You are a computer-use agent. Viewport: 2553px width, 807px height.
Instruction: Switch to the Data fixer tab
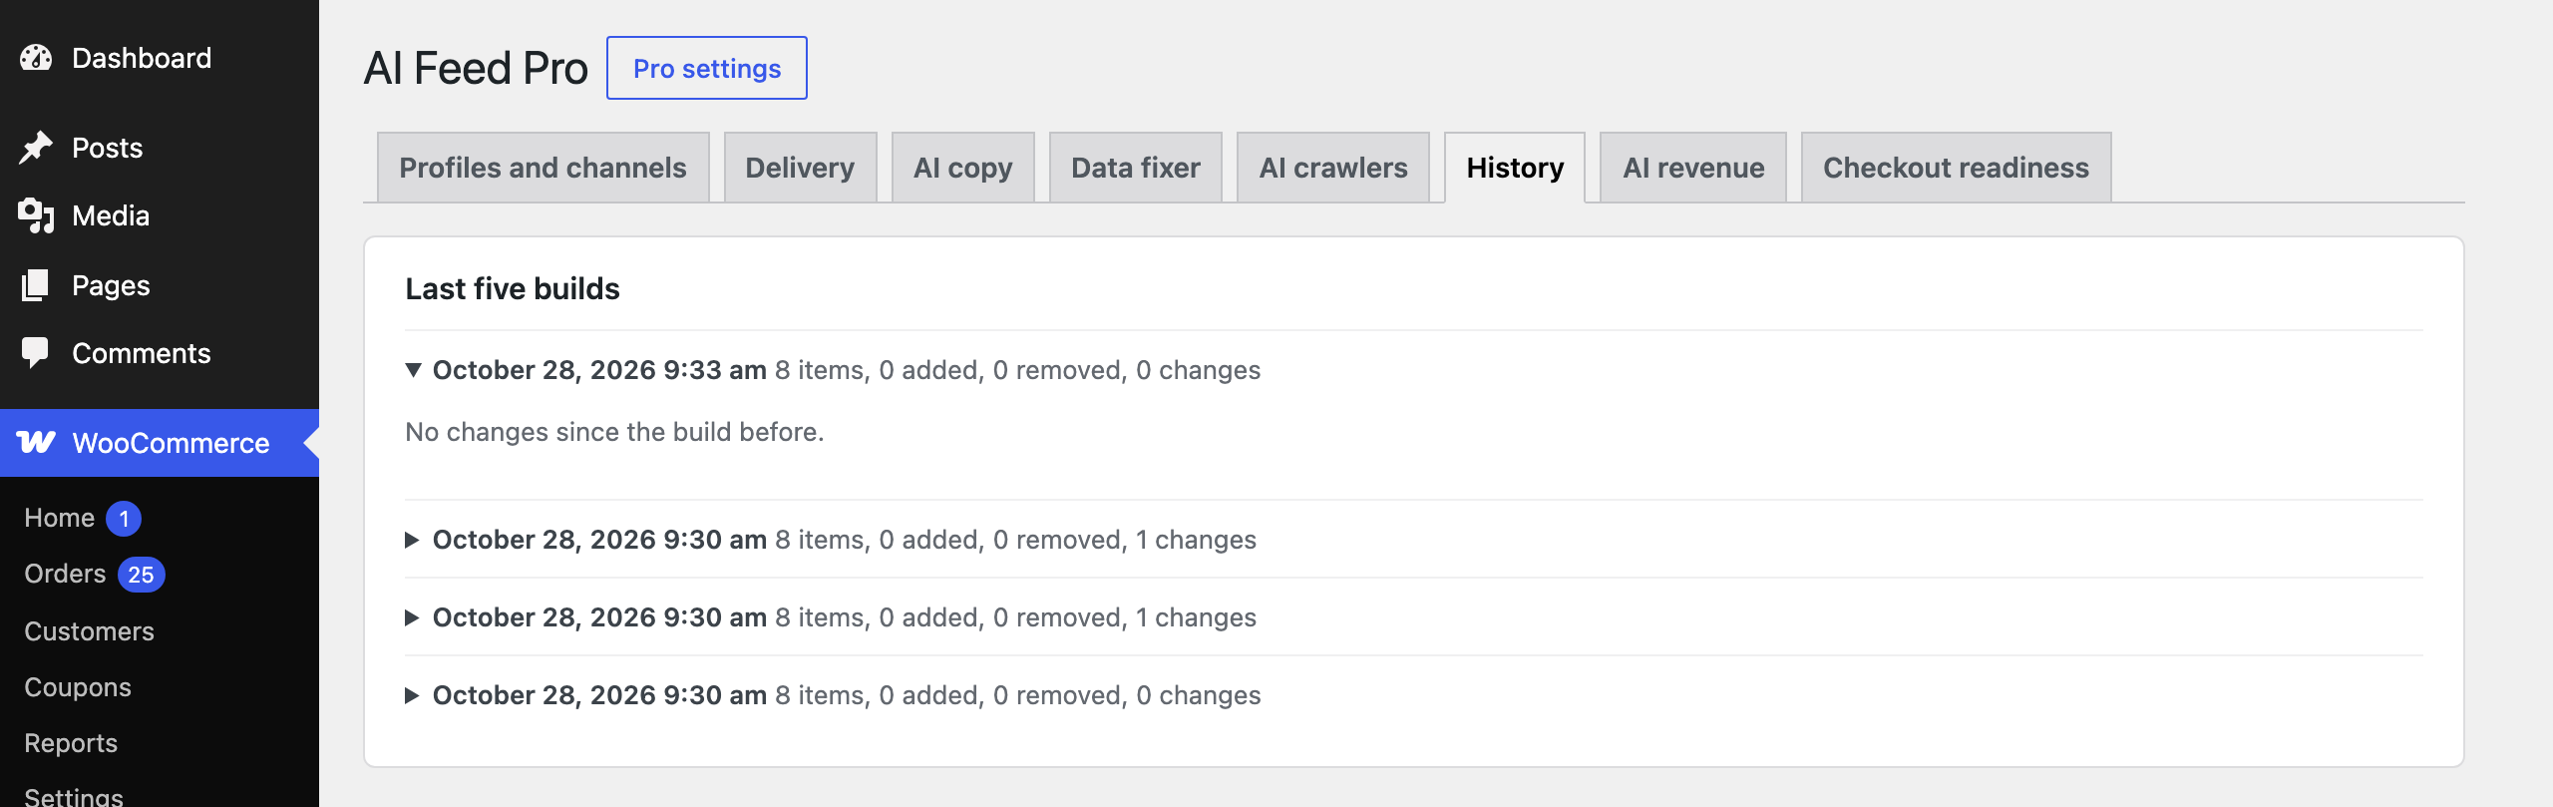pos(1135,168)
